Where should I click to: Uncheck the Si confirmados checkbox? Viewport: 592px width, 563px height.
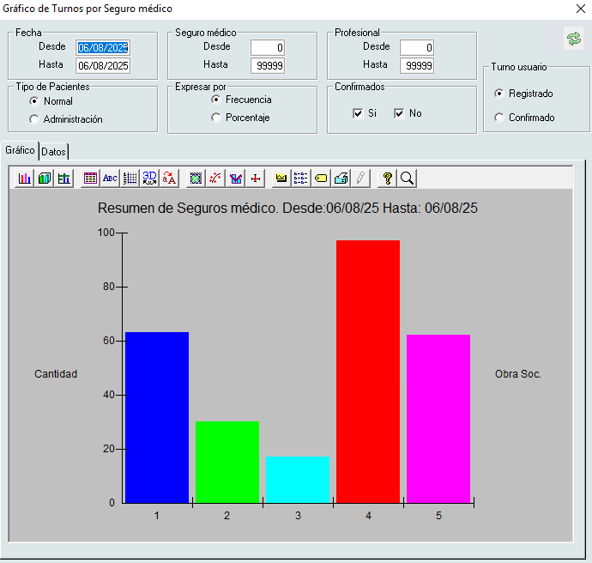pos(358,113)
